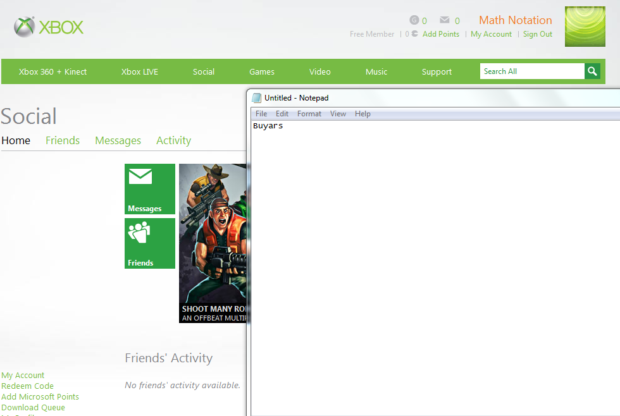
Task: Open Notepad File menu
Action: tap(261, 114)
